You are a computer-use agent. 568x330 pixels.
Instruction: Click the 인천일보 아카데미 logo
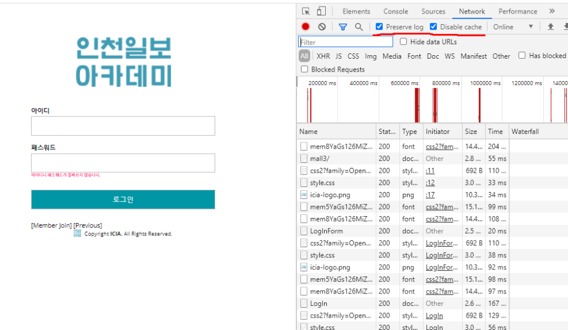[123, 62]
